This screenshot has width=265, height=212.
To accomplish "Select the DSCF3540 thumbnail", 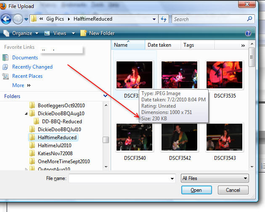I will point(134,137).
